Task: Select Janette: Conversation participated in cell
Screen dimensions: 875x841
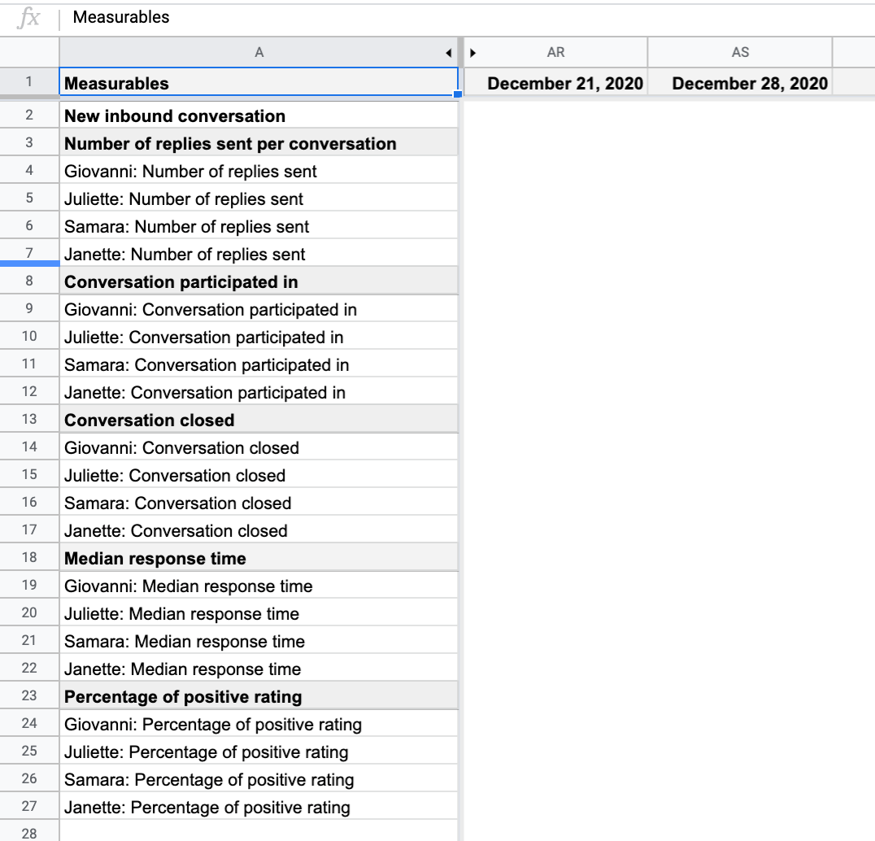Action: point(259,391)
